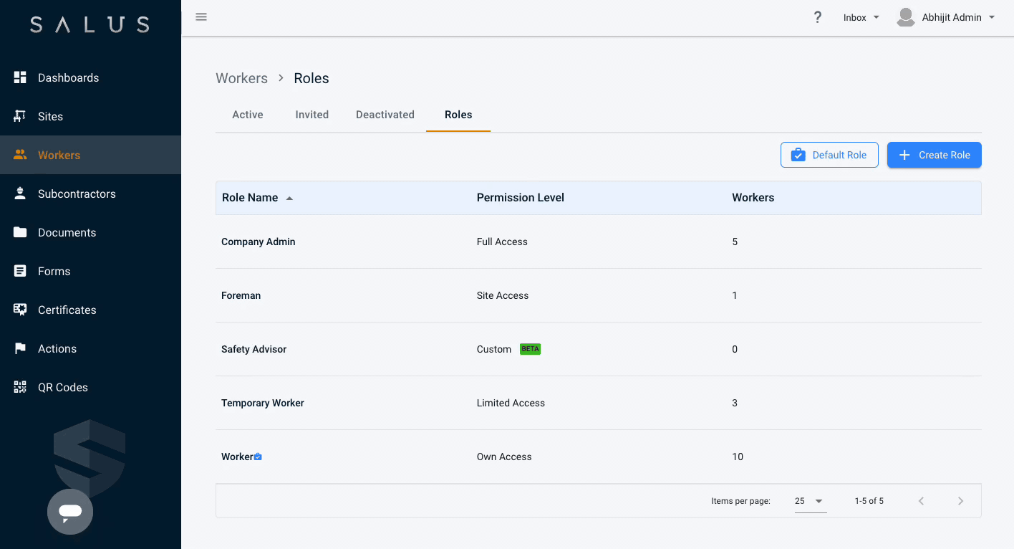The height and width of the screenshot is (549, 1014).
Task: Click the blue badge next to Worker role
Action: point(256,456)
